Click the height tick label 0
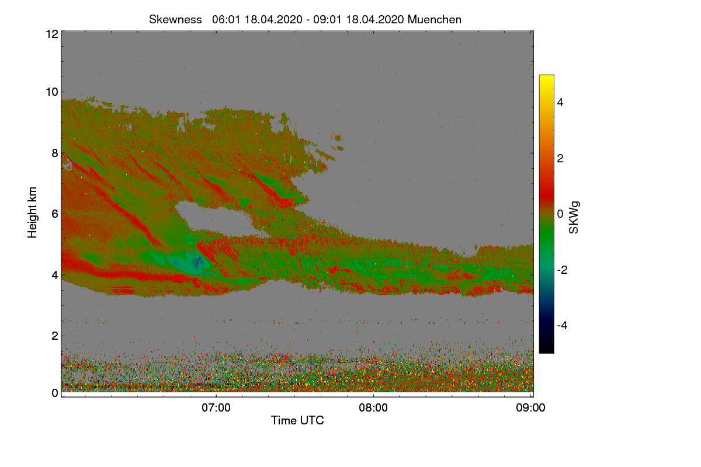 [54, 393]
